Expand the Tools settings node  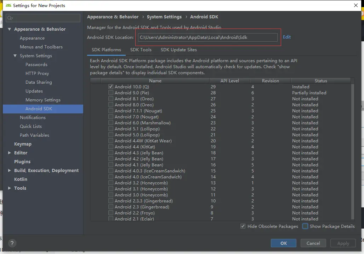click(9, 188)
